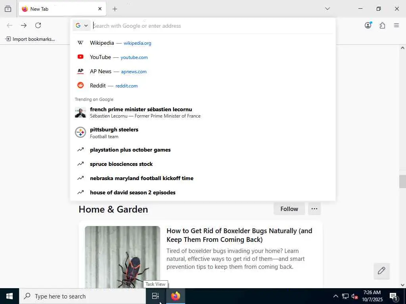
Task: Click the Wikipedia W favicon
Action: [80, 43]
